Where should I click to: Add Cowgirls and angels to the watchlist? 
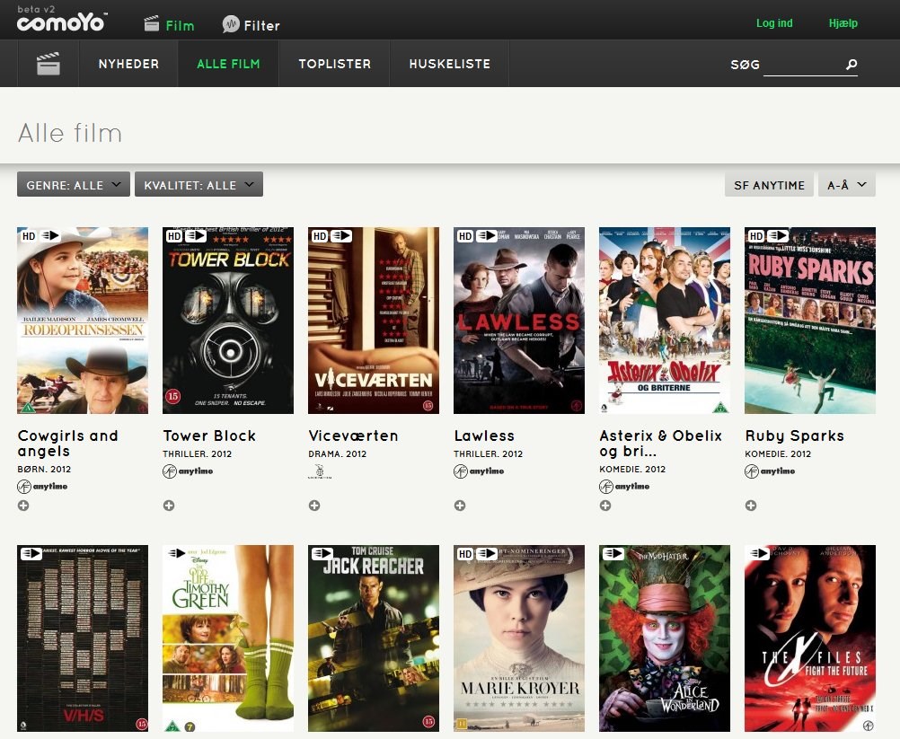(23, 506)
